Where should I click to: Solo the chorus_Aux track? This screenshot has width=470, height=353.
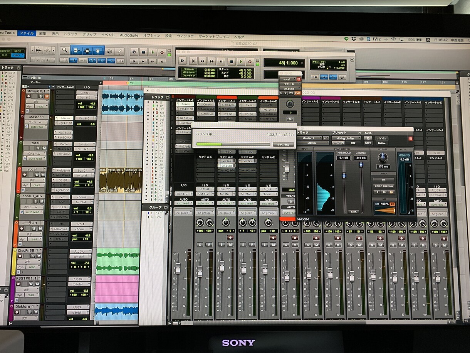point(35,201)
